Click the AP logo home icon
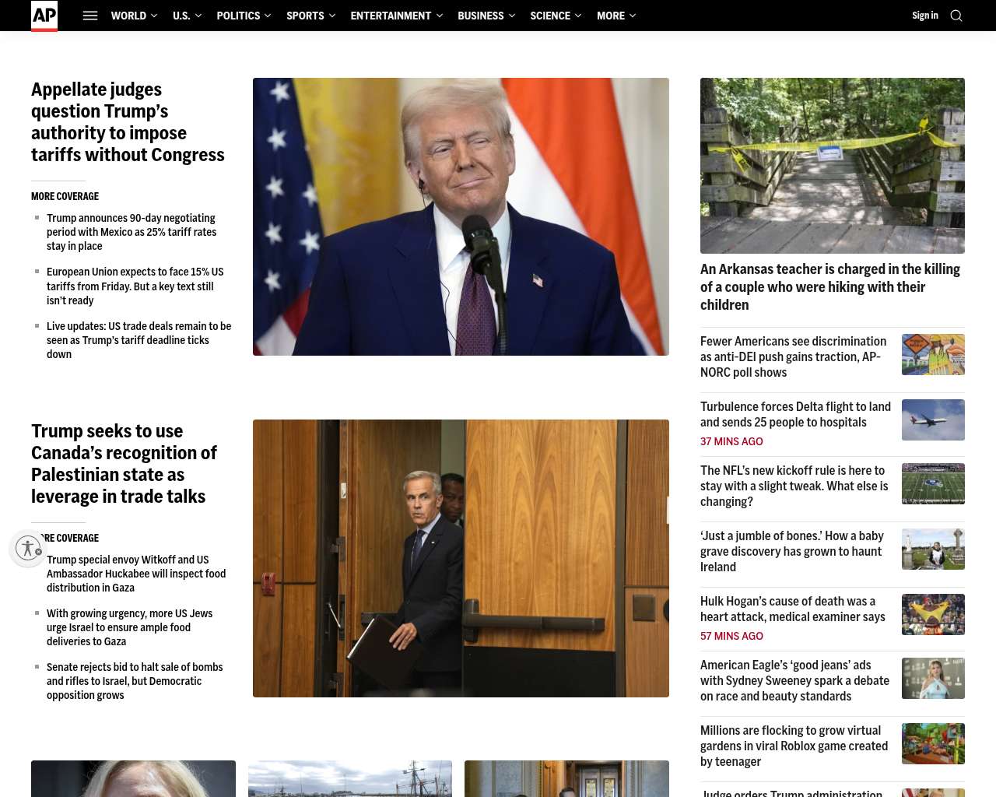The height and width of the screenshot is (797, 996). tap(44, 16)
